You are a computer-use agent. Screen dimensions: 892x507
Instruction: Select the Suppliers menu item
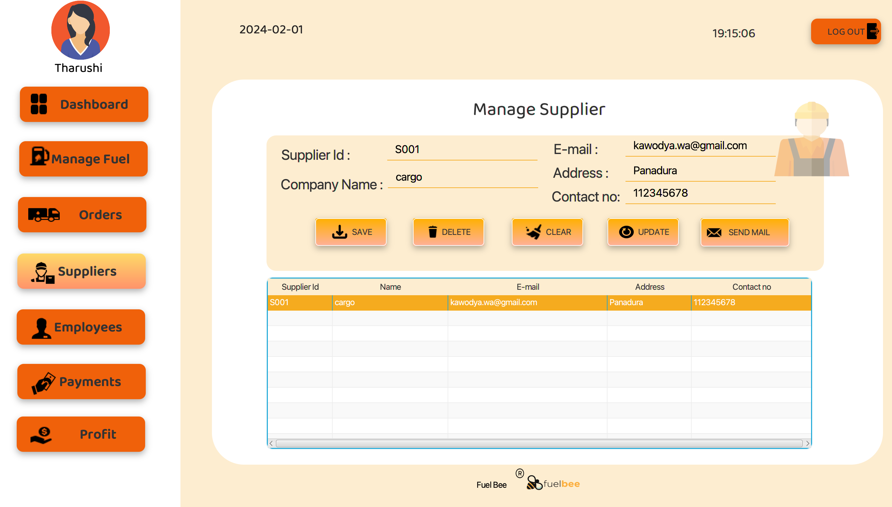click(x=82, y=271)
